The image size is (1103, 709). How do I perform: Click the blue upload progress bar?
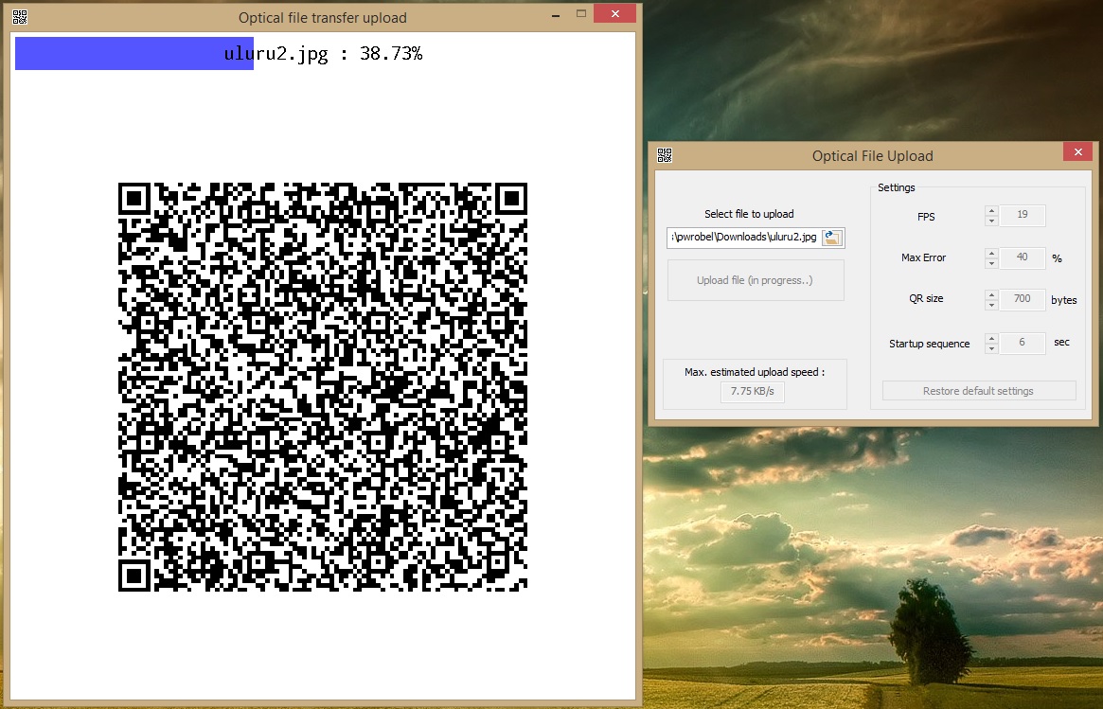tap(134, 53)
